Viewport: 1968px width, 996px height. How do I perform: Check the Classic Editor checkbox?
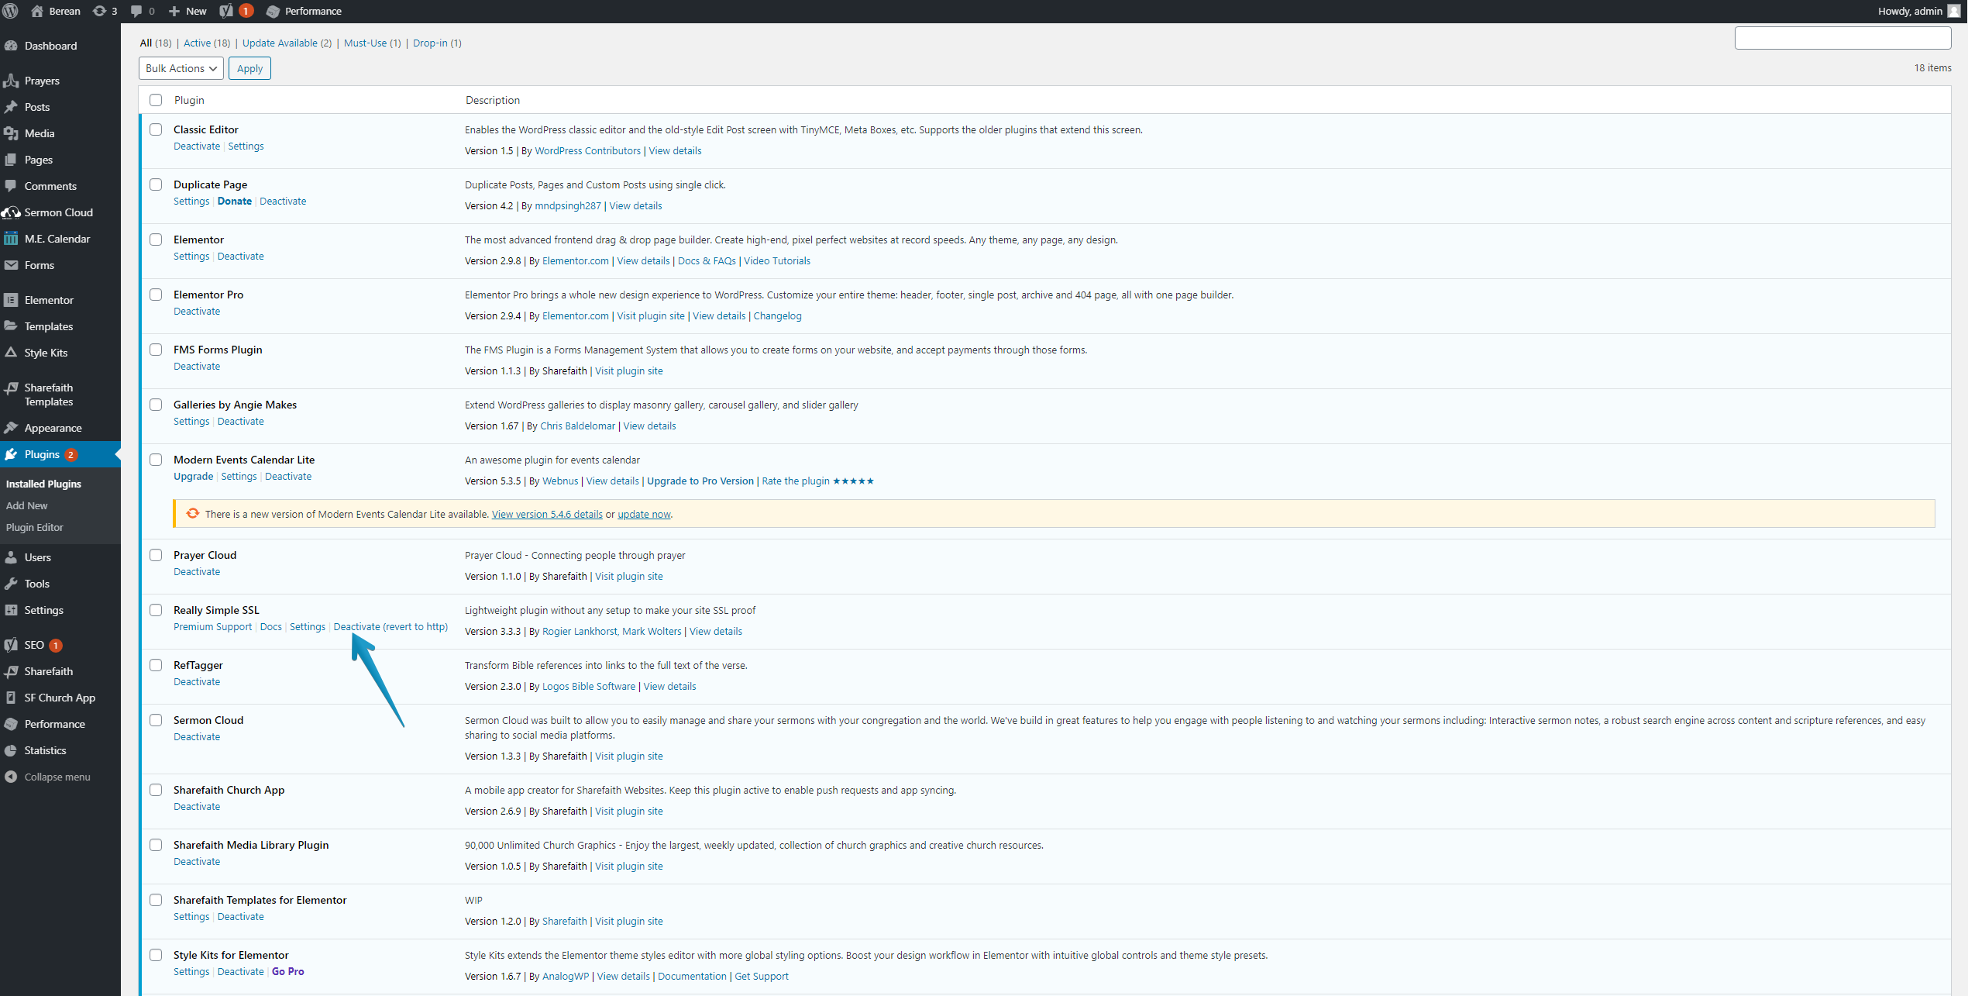tap(156, 129)
